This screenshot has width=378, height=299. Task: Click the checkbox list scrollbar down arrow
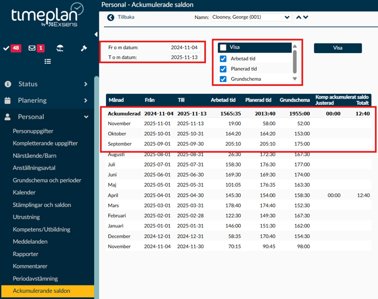tap(295, 80)
